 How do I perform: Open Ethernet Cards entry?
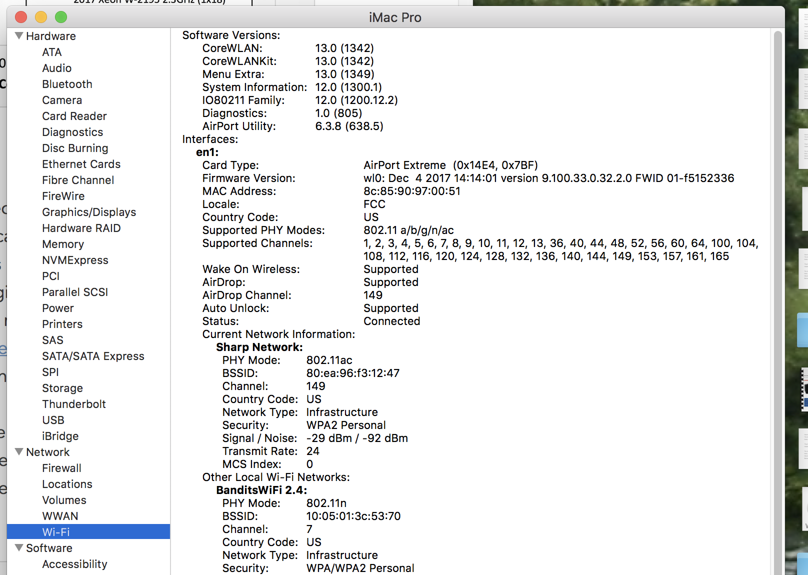click(x=81, y=164)
